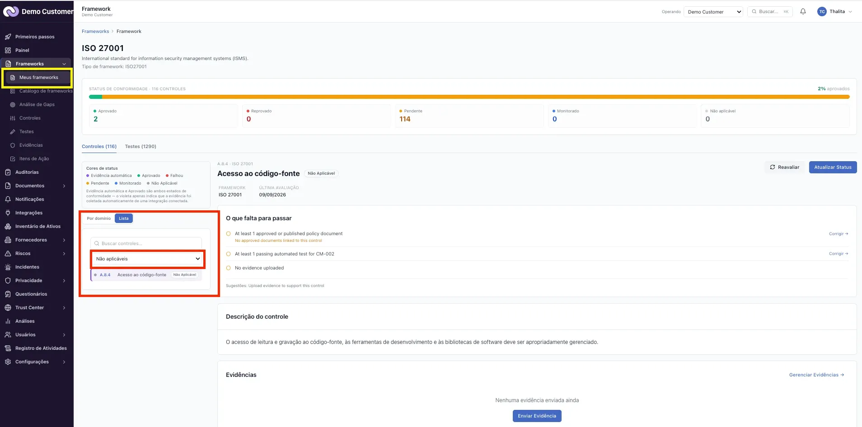Select control A.8.4 Acesso ao código-fonte
The height and width of the screenshot is (427, 862).
tap(146, 274)
